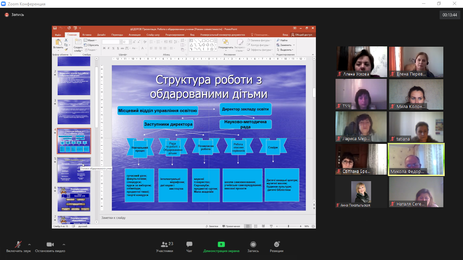Open the Дизайн ribbon tab
This screenshot has width=463, height=260.
[101, 35]
